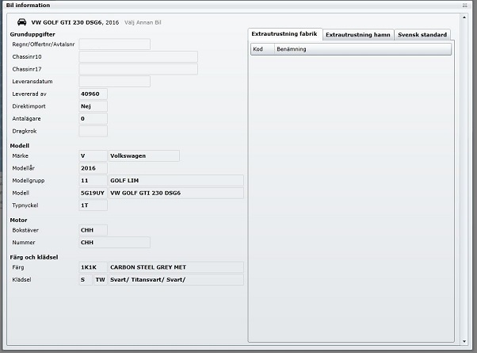Viewport: 477px width, 353px height.
Task: Switch to the Extrautrustning hamn tab
Action: pyautogui.click(x=357, y=34)
